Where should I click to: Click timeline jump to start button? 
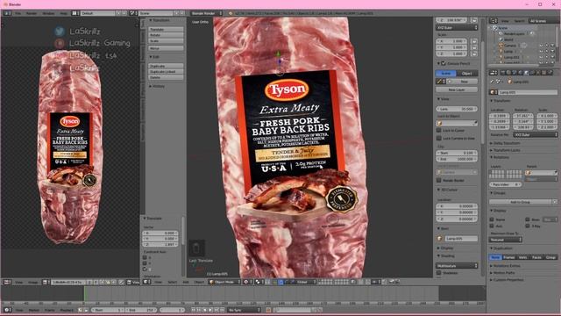point(194,310)
